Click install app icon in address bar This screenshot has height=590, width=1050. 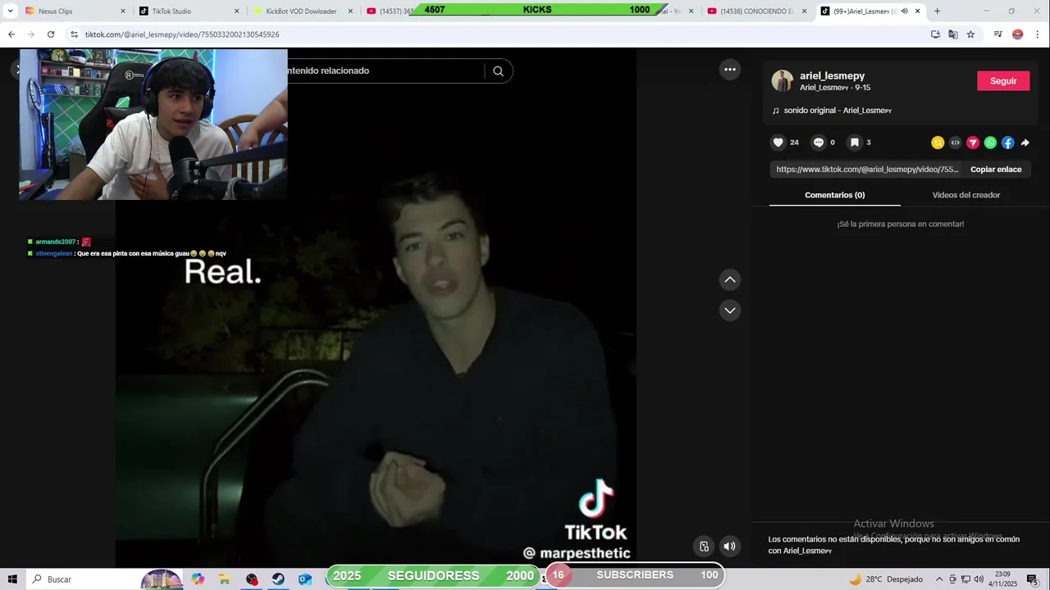coord(935,34)
